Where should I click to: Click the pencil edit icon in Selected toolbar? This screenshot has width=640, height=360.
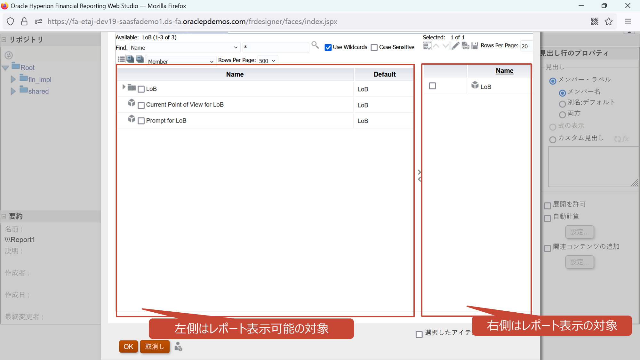[455, 46]
